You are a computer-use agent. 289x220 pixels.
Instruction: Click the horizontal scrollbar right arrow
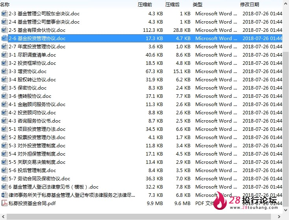[x=279, y=217]
